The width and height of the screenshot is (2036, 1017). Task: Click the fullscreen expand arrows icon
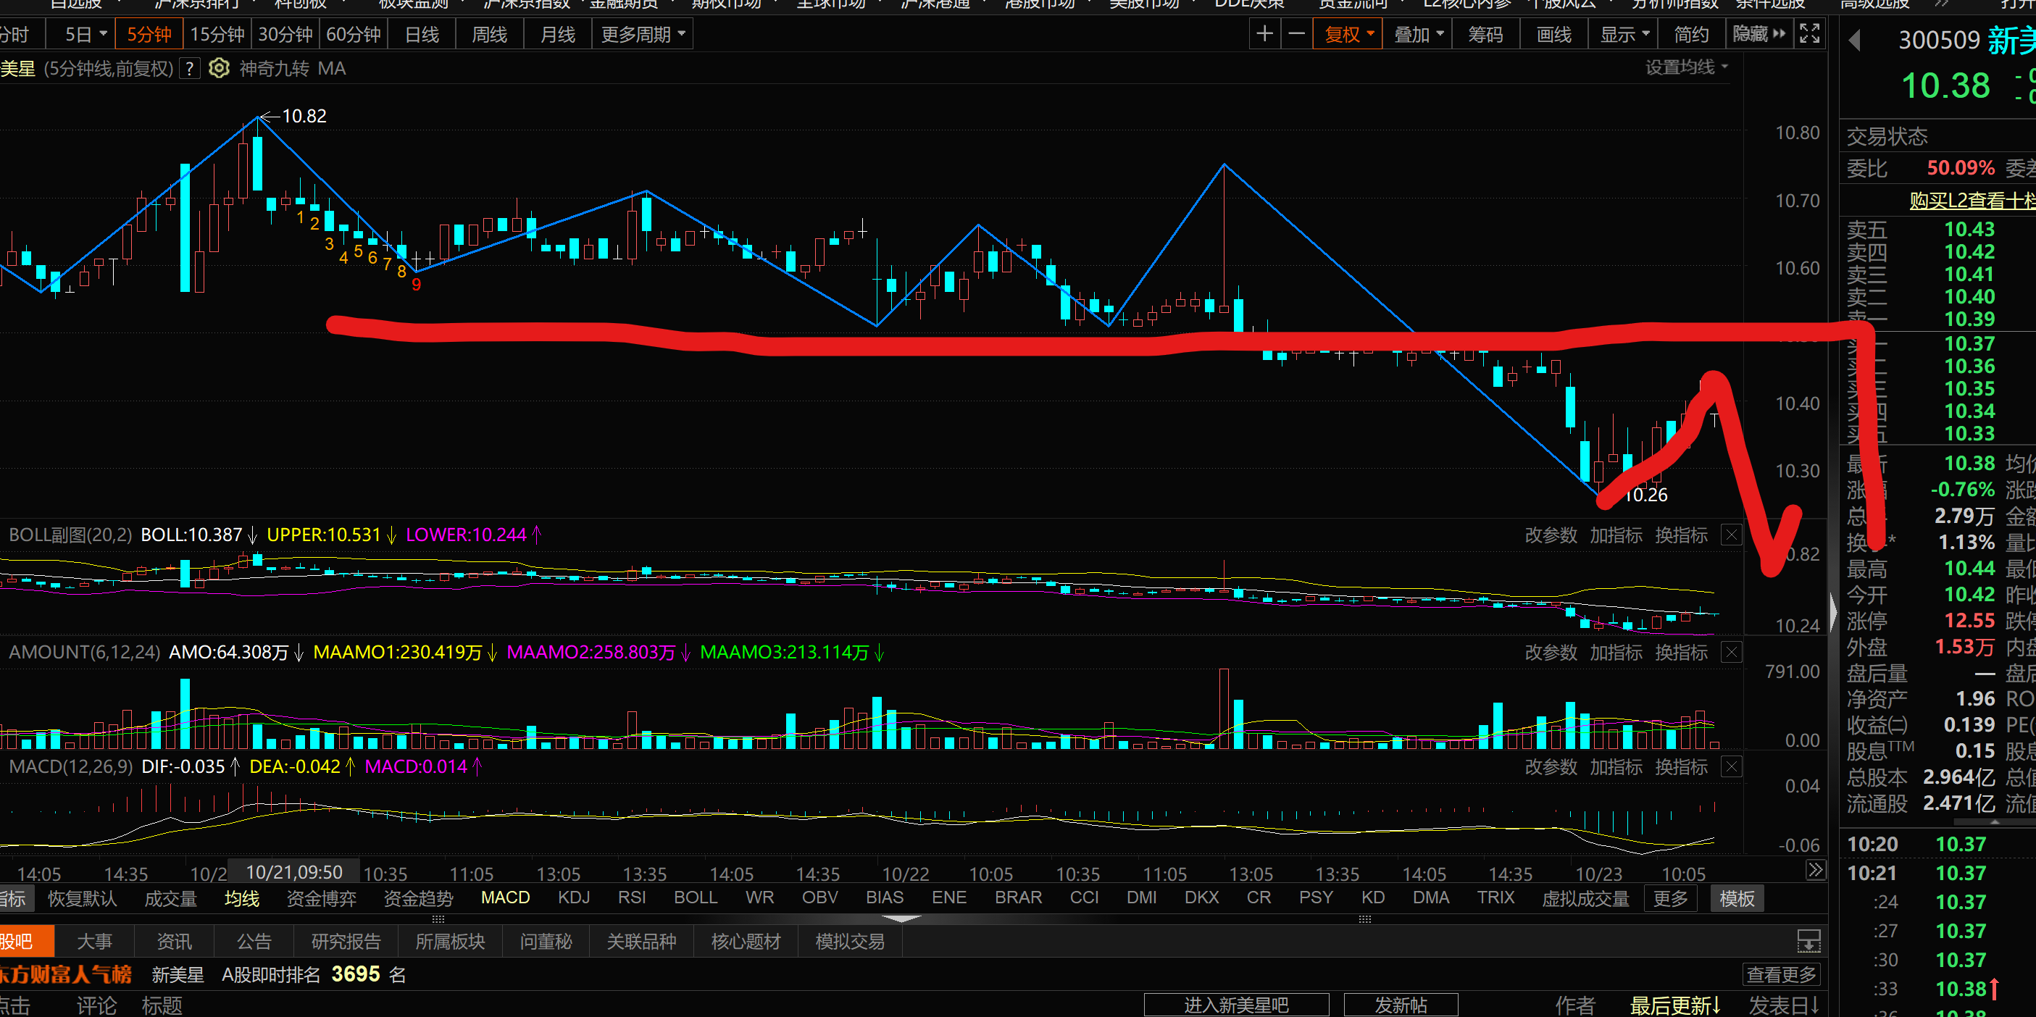point(1809,34)
